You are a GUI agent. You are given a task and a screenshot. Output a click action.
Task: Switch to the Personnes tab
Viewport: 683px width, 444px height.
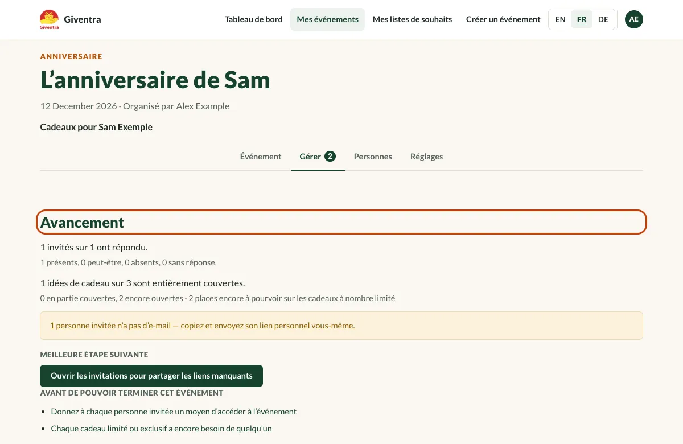click(373, 157)
